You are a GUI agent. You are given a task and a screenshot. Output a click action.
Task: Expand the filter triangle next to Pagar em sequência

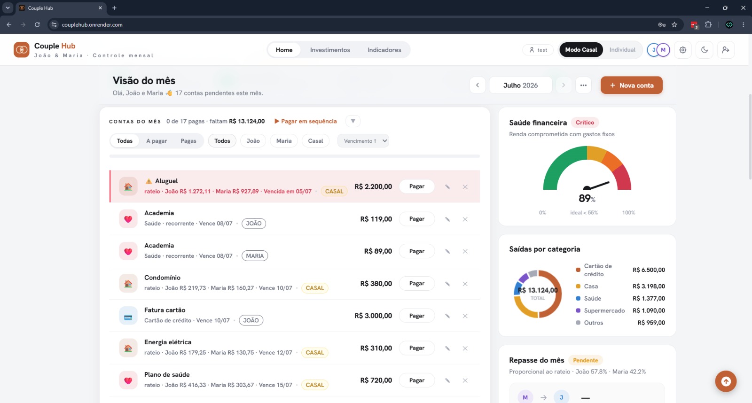pyautogui.click(x=353, y=121)
